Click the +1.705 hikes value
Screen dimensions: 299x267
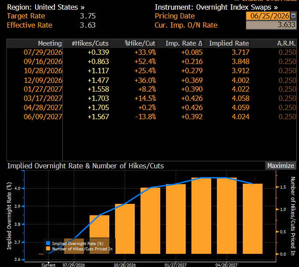coord(98,107)
